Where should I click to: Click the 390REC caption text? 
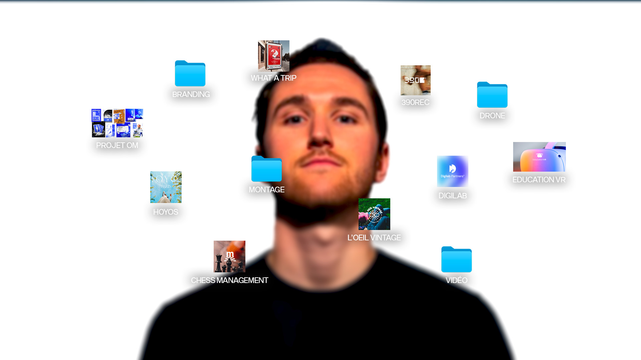click(415, 102)
